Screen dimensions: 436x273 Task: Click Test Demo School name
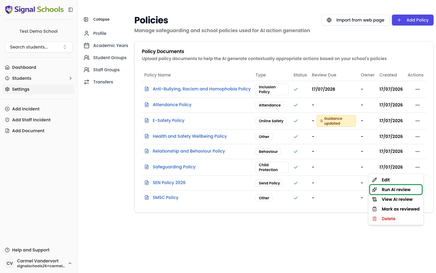coord(38,31)
